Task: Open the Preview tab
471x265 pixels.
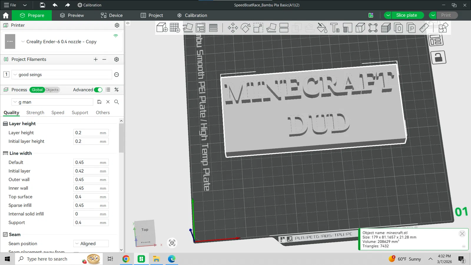Action: [x=72, y=15]
